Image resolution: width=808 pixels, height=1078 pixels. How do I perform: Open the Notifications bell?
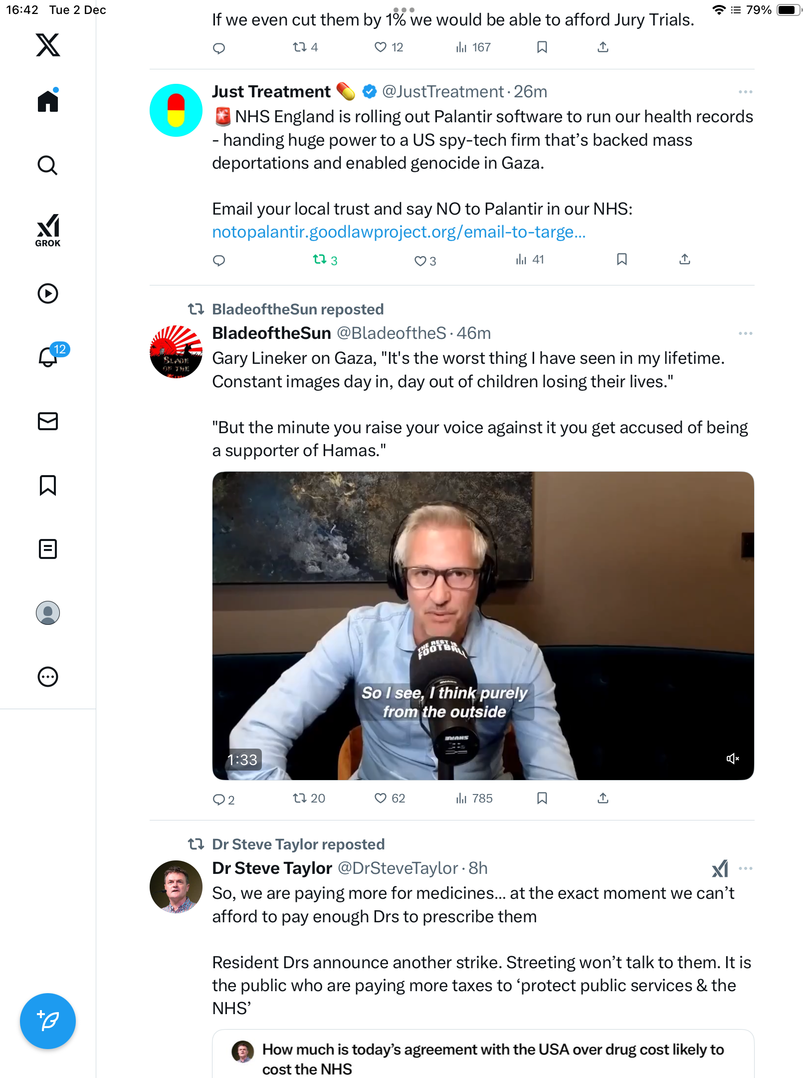pos(48,357)
